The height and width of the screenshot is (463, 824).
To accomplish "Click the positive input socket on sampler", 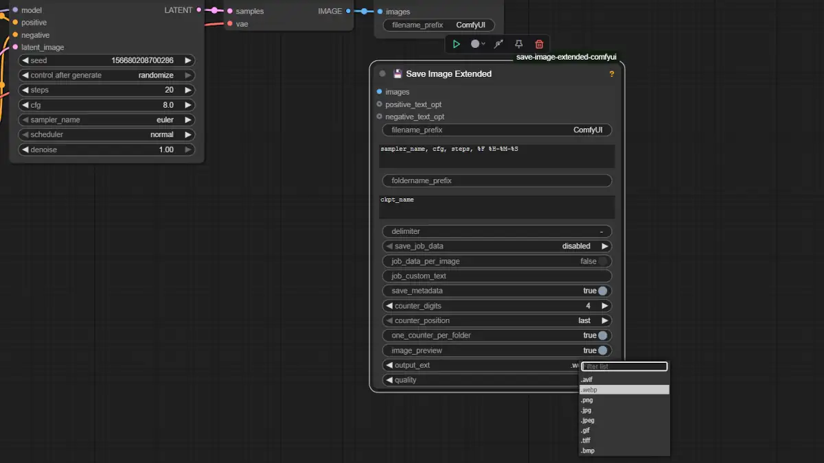I will click(15, 23).
